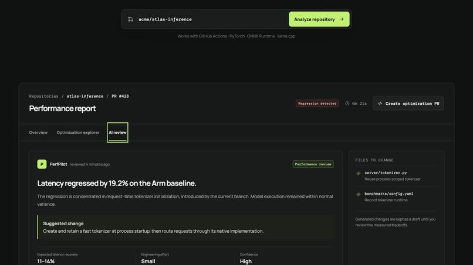
Task: Click the 6m 21s duration text
Action: point(359,104)
